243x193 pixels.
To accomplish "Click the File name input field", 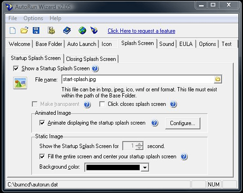I will (138, 79).
